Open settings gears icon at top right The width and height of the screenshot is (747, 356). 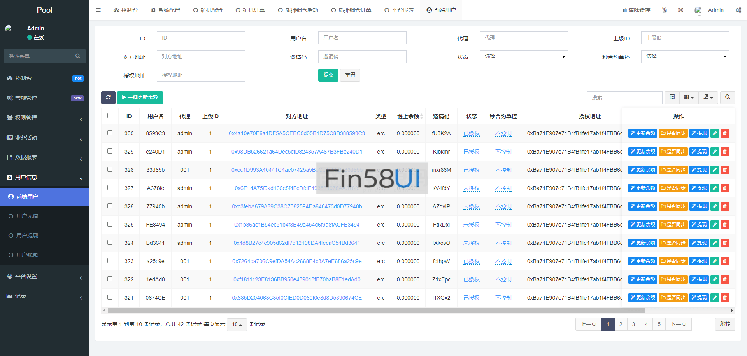[x=738, y=10]
